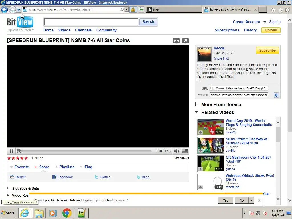Screen dimensions: 292x219
Task: Open the Community menu item
Action: [106, 30]
